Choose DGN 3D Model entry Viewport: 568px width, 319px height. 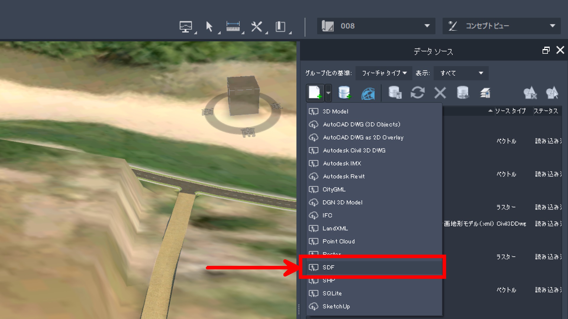(374, 202)
